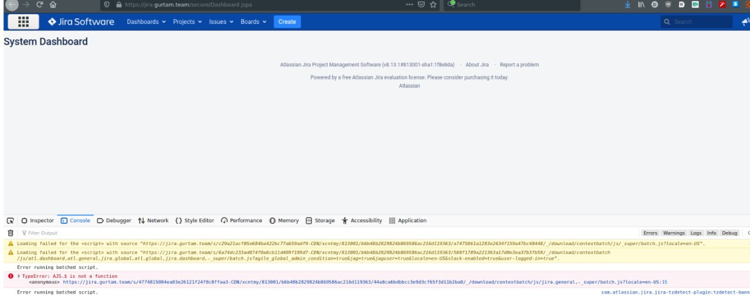Toggle the Info console filter
Image resolution: width=750 pixels, height=296 pixels.
[711, 233]
